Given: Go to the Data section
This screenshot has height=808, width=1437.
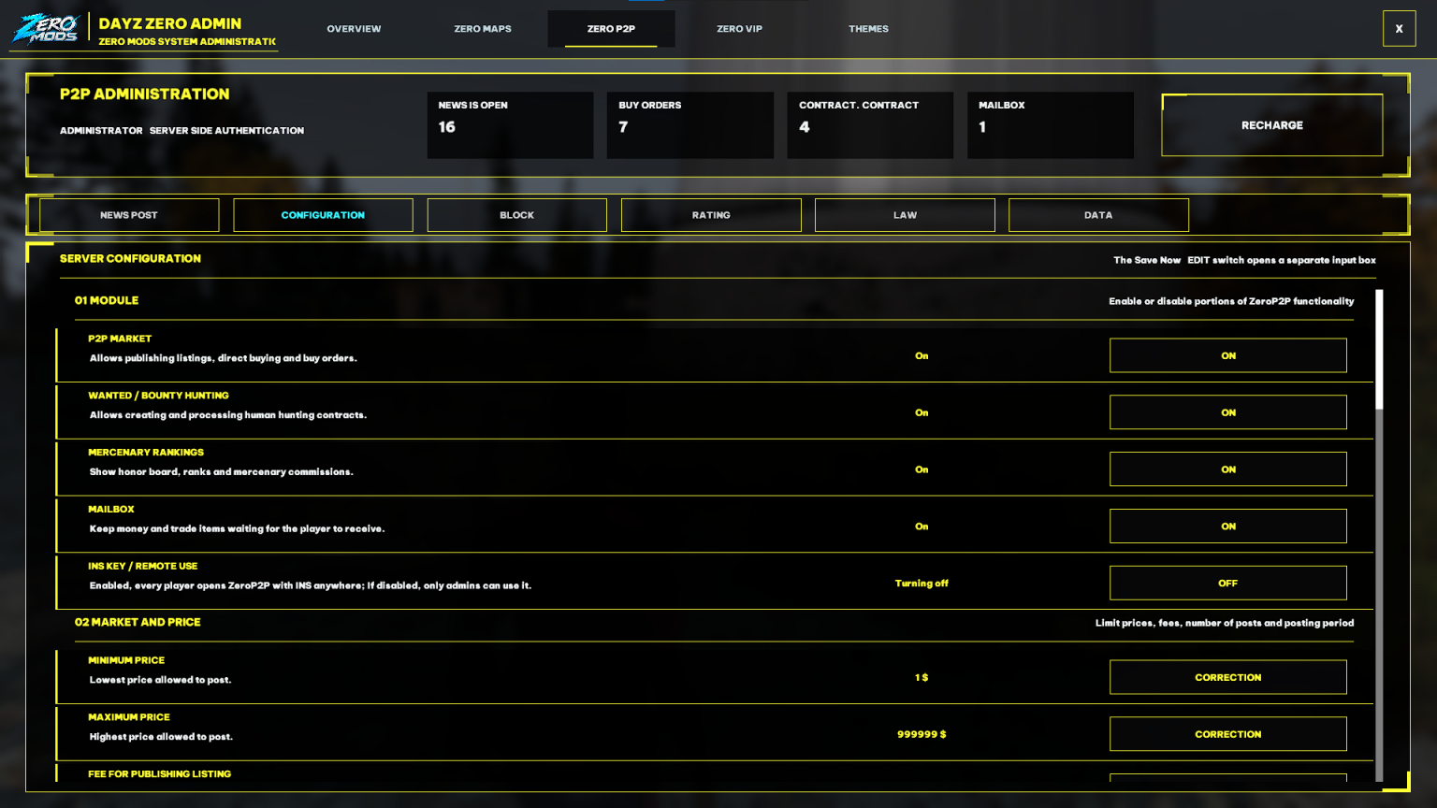Looking at the screenshot, I should [x=1098, y=215].
